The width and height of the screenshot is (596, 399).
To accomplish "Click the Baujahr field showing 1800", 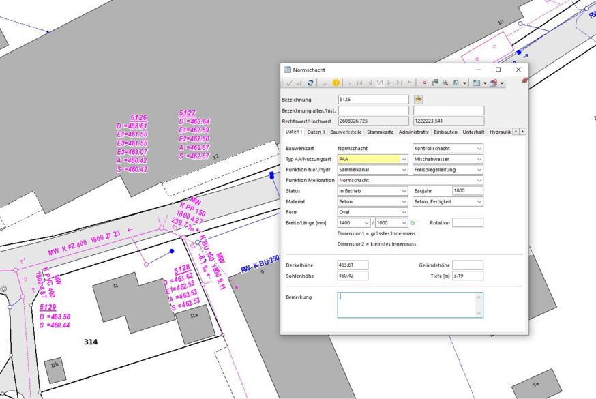I will (x=468, y=191).
